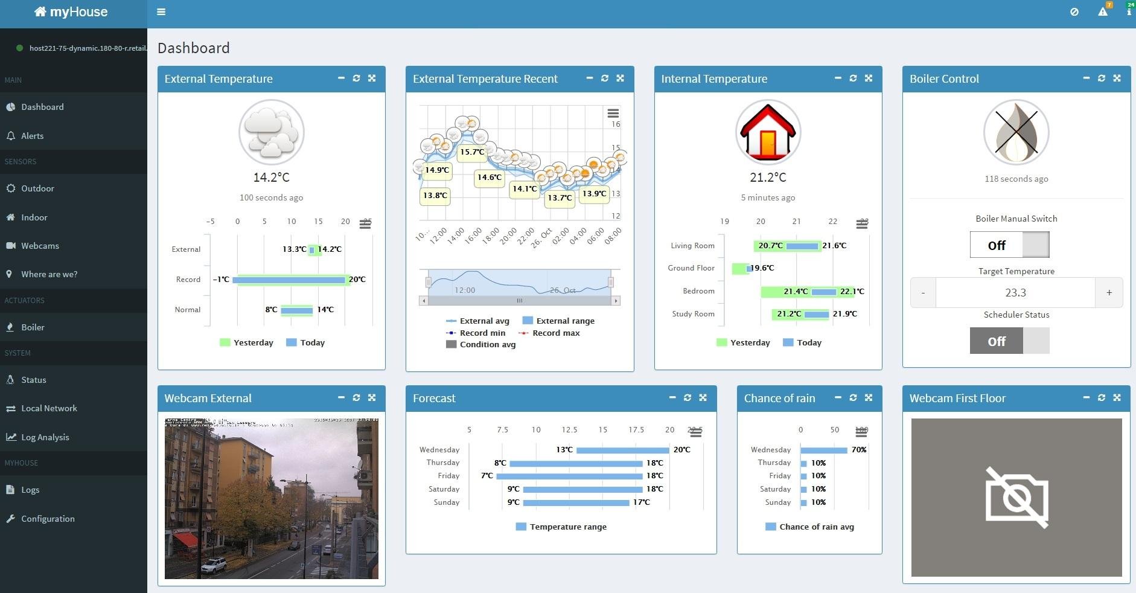
Task: Open the Forecast chart hamburger menu
Action: 695,431
